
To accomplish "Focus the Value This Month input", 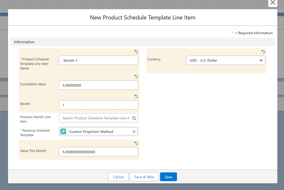I will point(98,152).
